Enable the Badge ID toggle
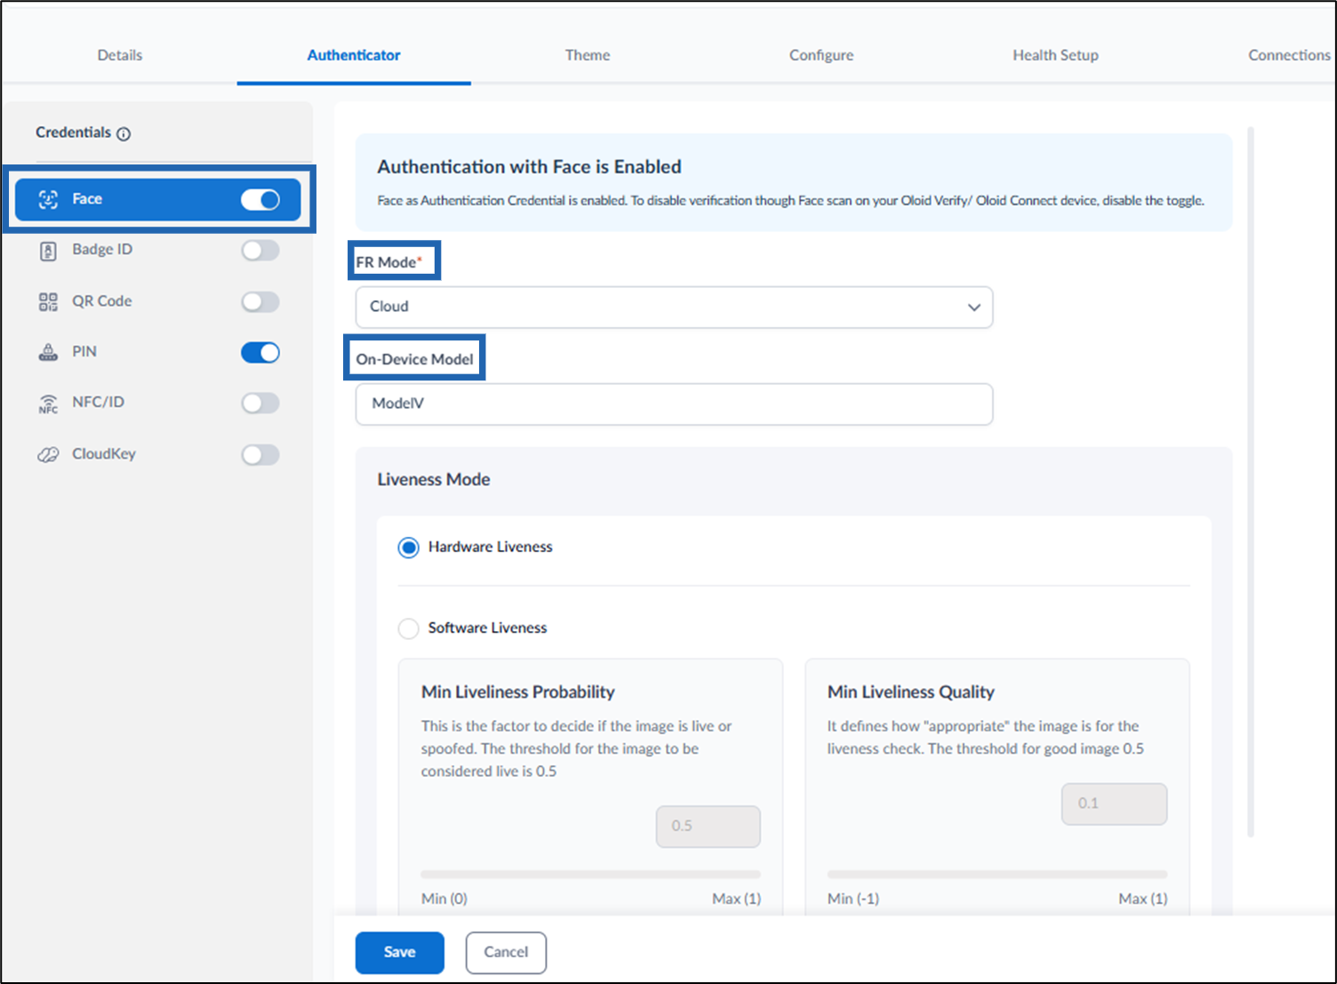 click(260, 251)
